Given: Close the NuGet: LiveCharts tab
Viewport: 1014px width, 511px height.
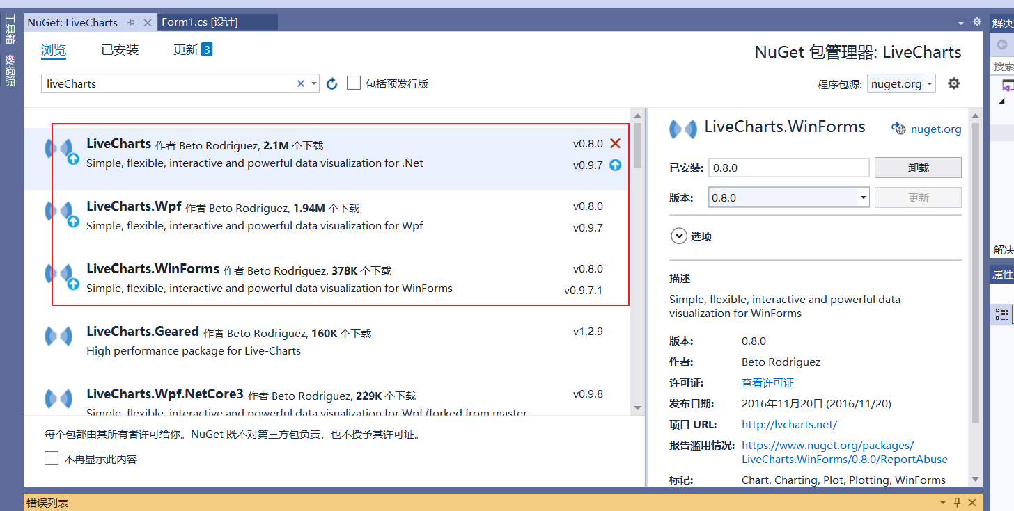Looking at the screenshot, I should (x=148, y=22).
